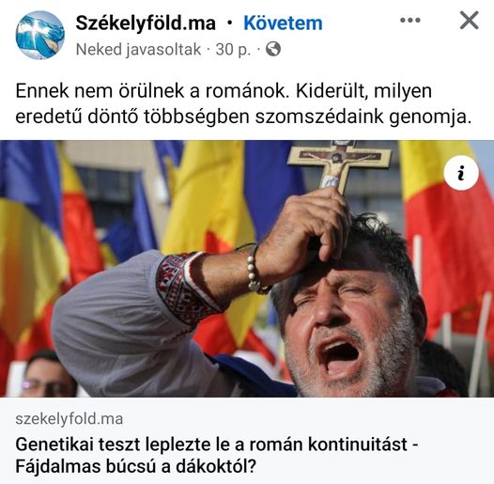494x484 pixels.
Task: Click the szekelyfold.ma domain label
Action: coord(69,419)
